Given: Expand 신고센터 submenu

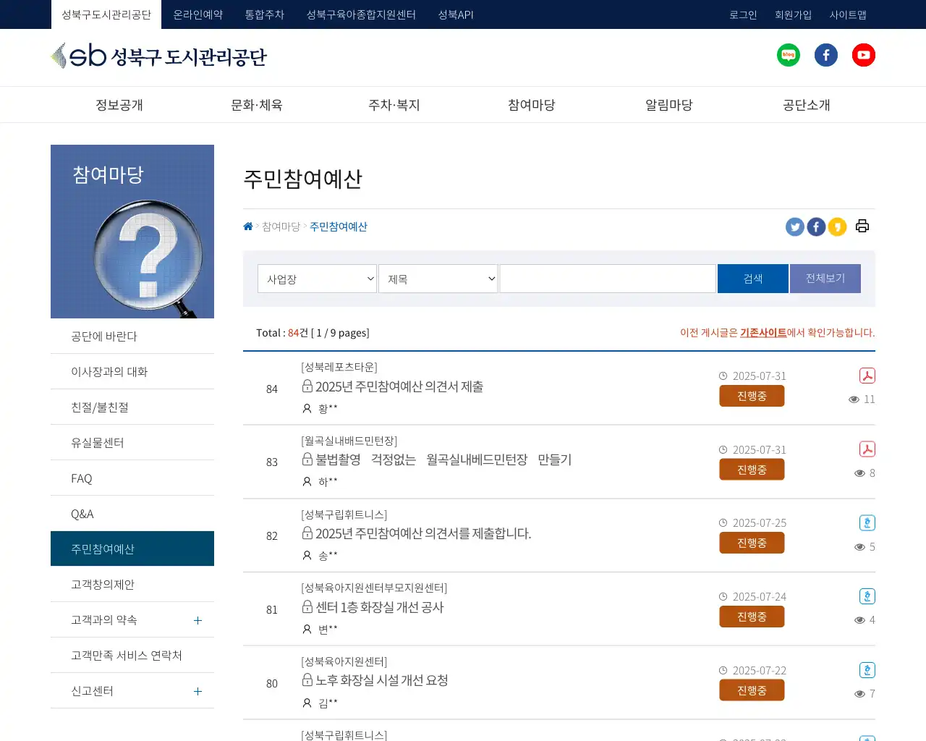Looking at the screenshot, I should click(x=197, y=691).
